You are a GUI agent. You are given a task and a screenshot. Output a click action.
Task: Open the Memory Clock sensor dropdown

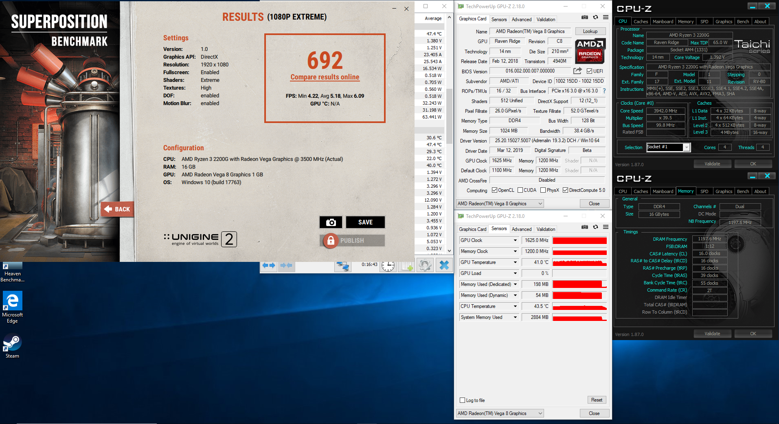click(515, 251)
